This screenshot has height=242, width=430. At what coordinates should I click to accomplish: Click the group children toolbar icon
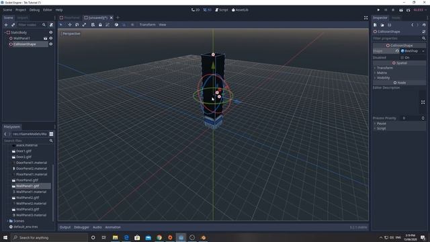coord(107,25)
